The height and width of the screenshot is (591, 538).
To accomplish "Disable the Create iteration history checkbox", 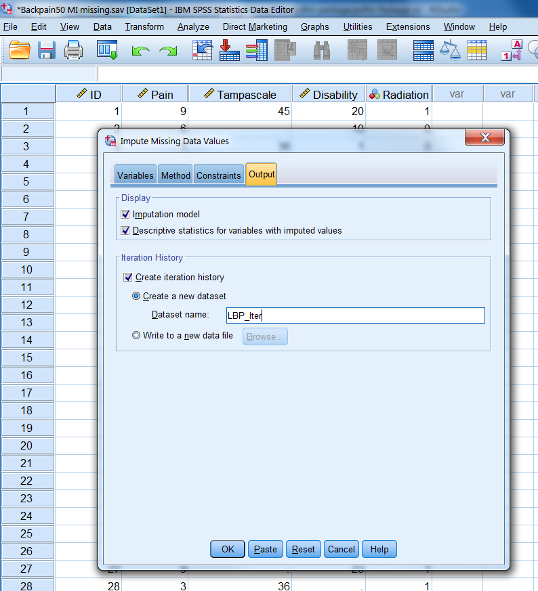I will coord(128,277).
